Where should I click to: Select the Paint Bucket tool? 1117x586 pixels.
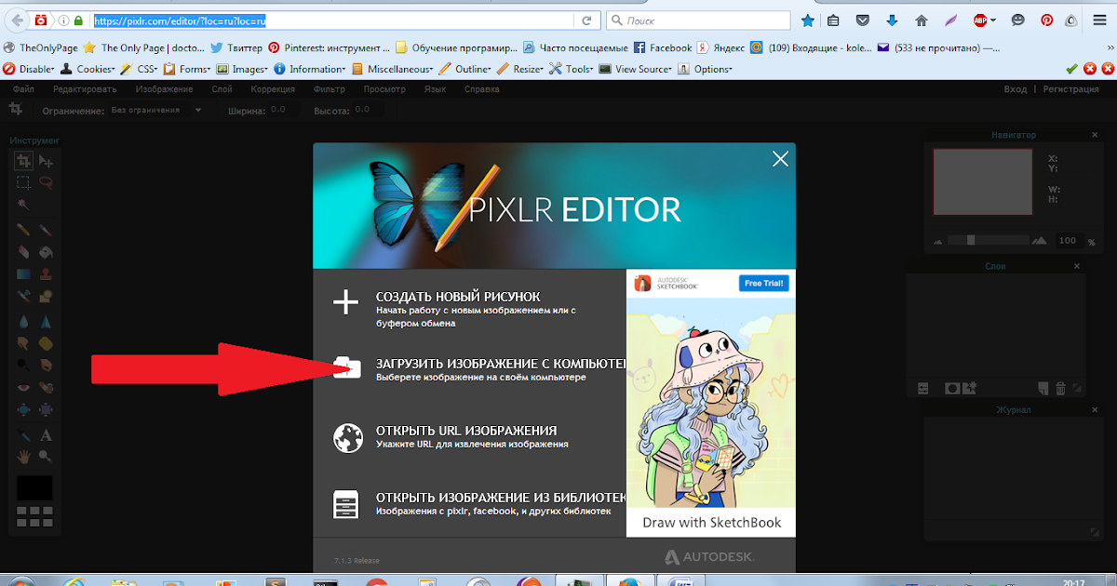tap(46, 251)
